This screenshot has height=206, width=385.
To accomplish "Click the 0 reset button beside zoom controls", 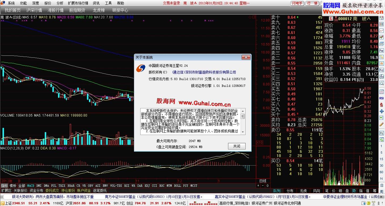I will [267, 186].
